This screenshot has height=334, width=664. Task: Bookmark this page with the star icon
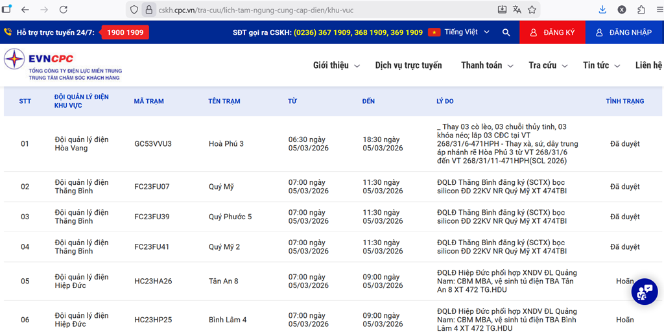532,10
